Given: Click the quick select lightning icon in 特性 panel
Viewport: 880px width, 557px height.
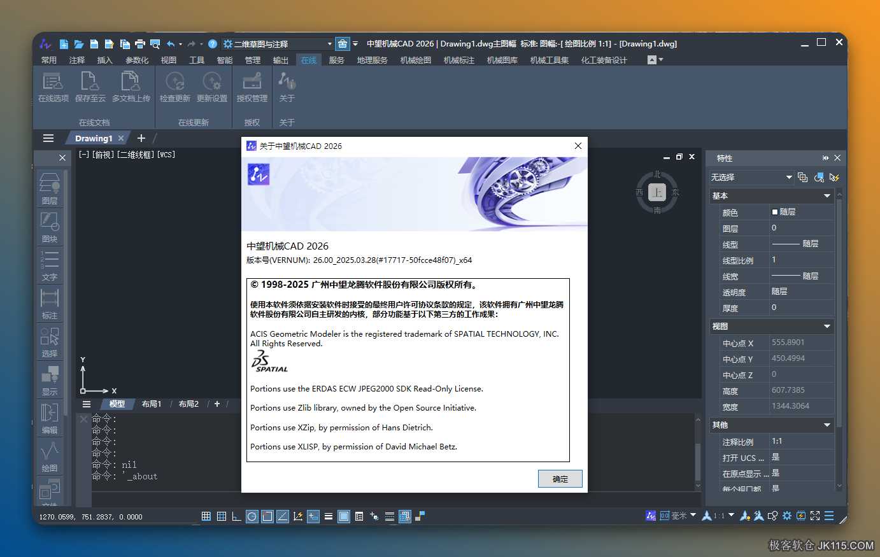Looking at the screenshot, I should click(834, 177).
